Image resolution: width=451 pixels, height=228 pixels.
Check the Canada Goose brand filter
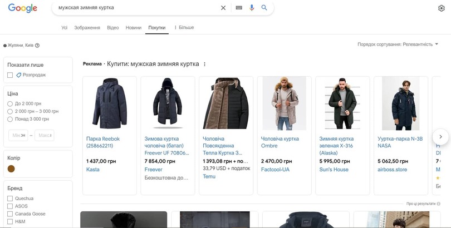10,214
